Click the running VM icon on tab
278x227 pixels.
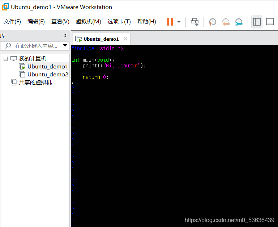[x=78, y=39]
